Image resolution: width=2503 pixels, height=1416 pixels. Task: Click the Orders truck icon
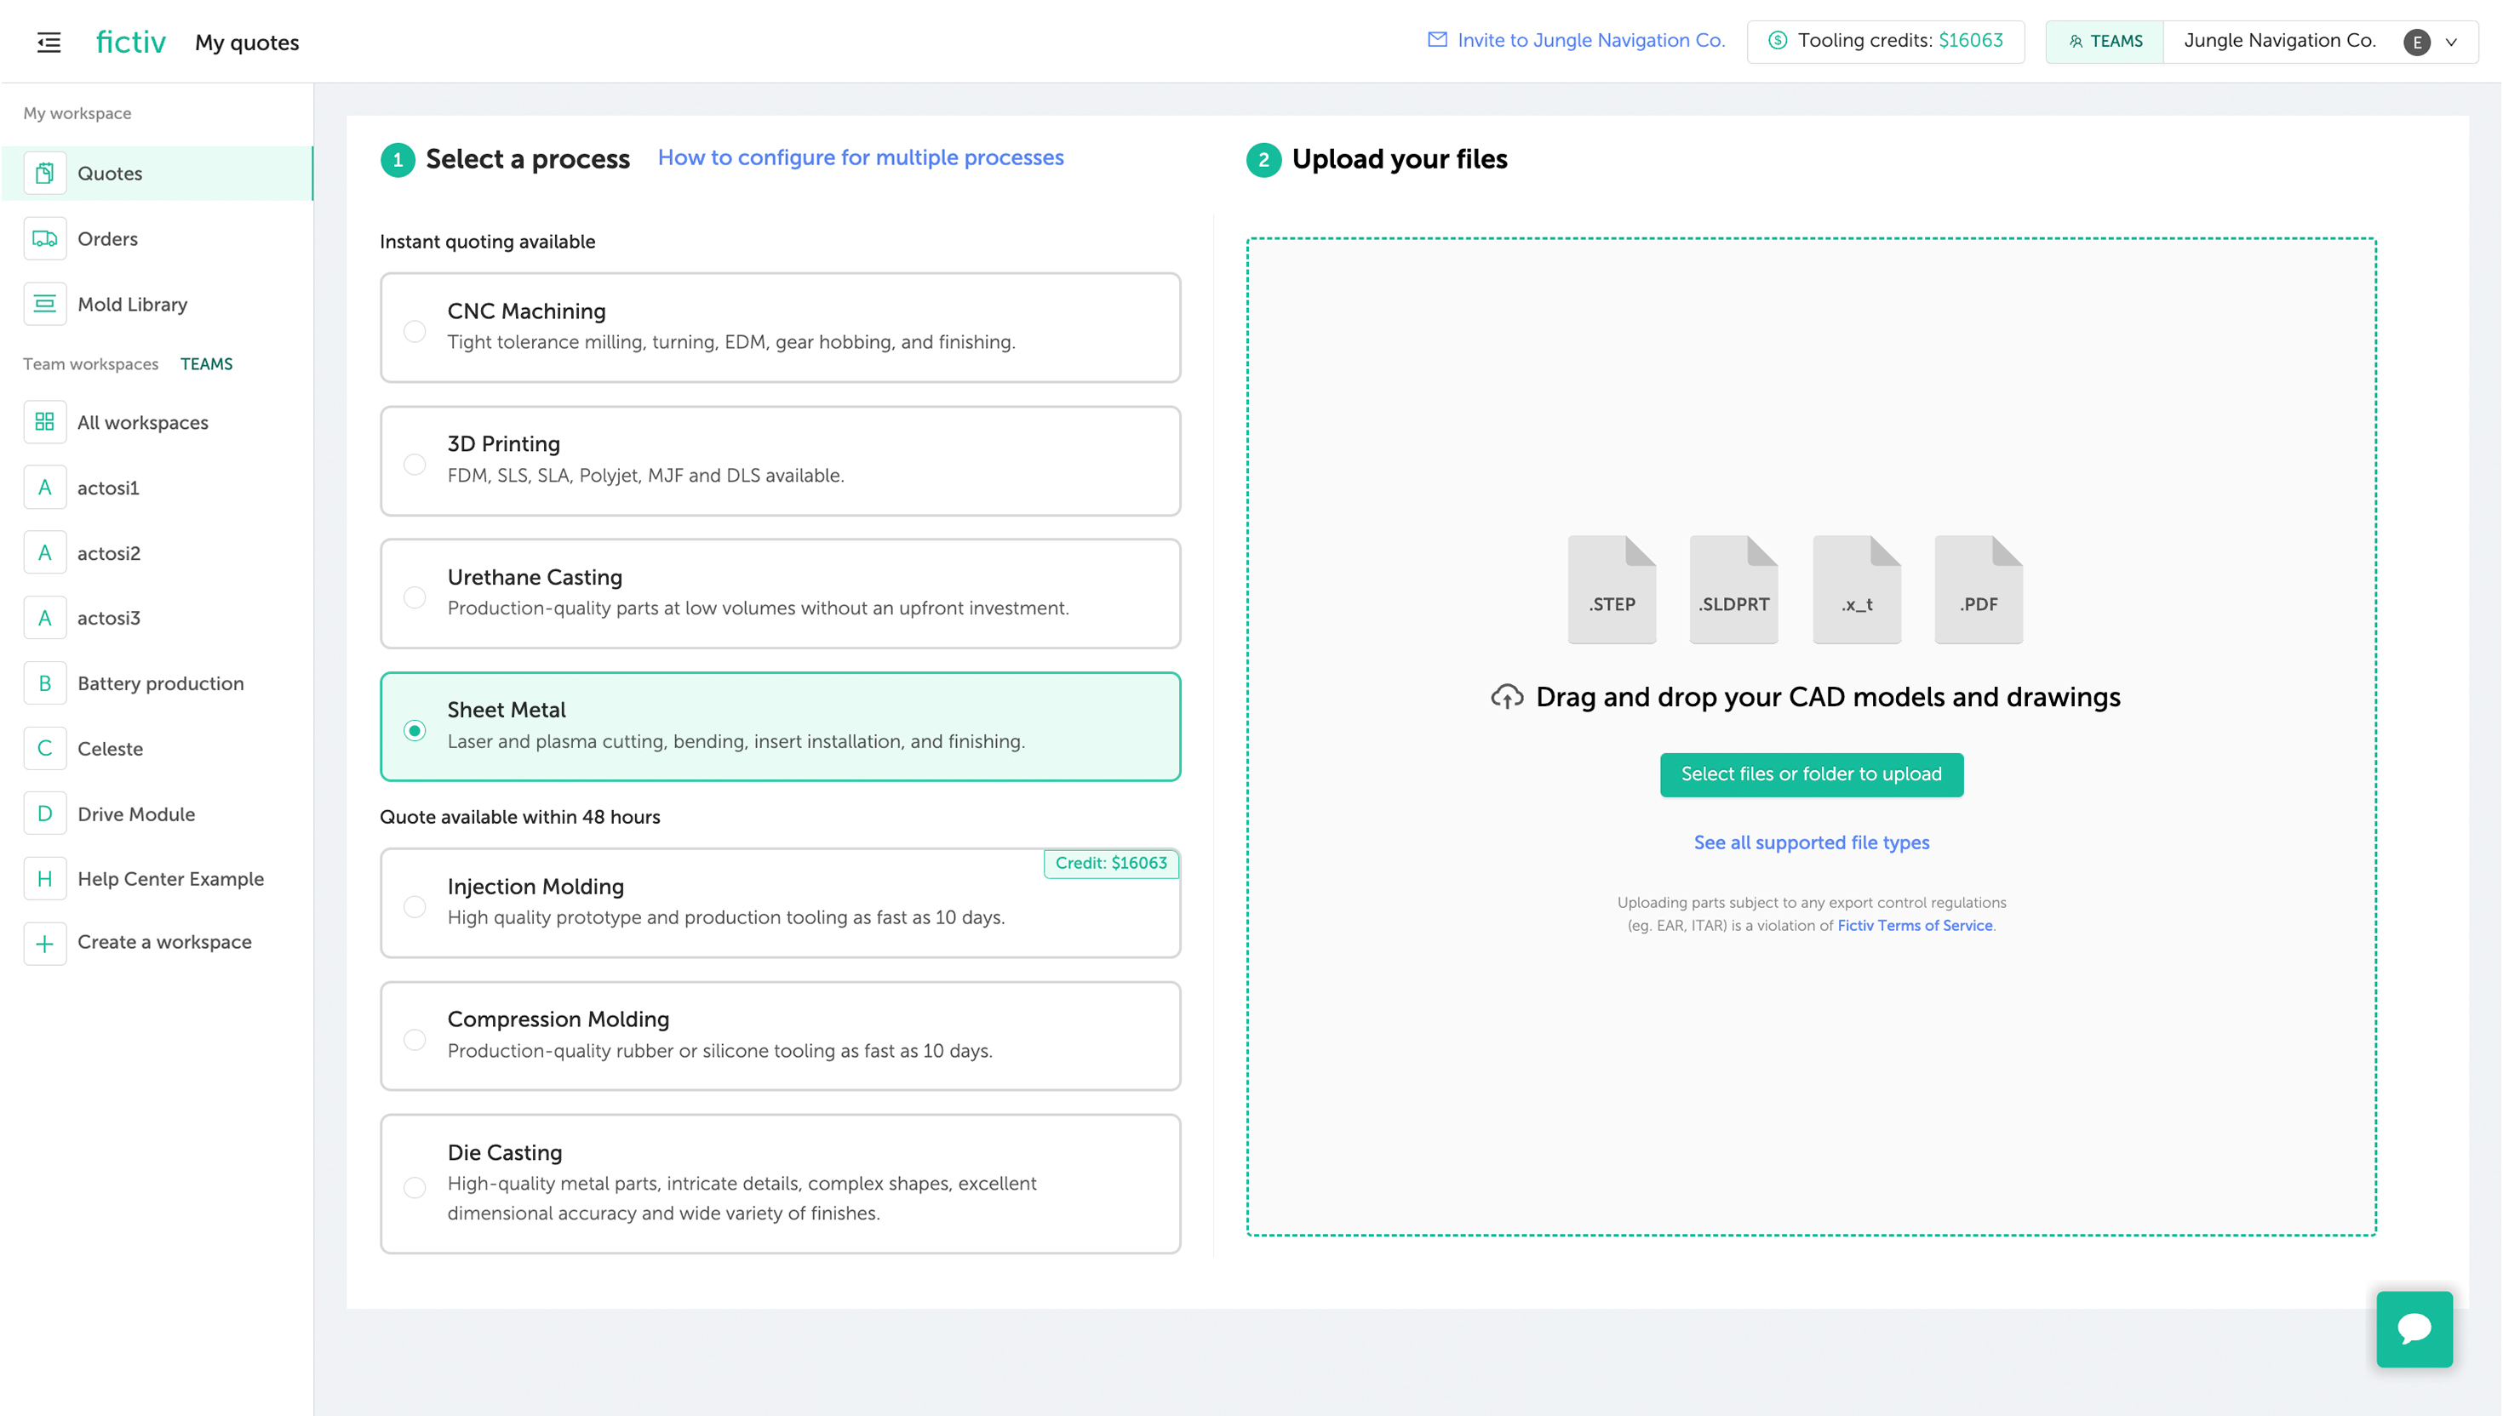45,238
